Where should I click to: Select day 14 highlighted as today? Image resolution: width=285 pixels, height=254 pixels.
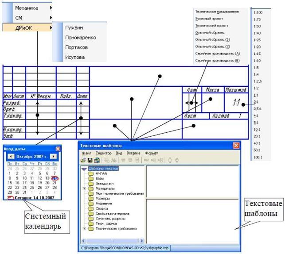point(55,178)
